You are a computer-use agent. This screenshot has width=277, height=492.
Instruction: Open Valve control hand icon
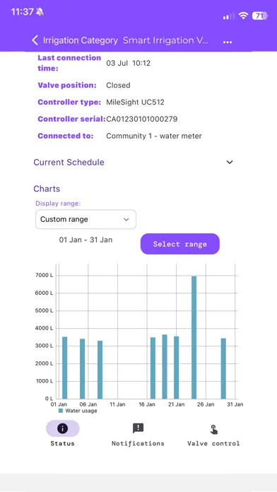(213, 429)
